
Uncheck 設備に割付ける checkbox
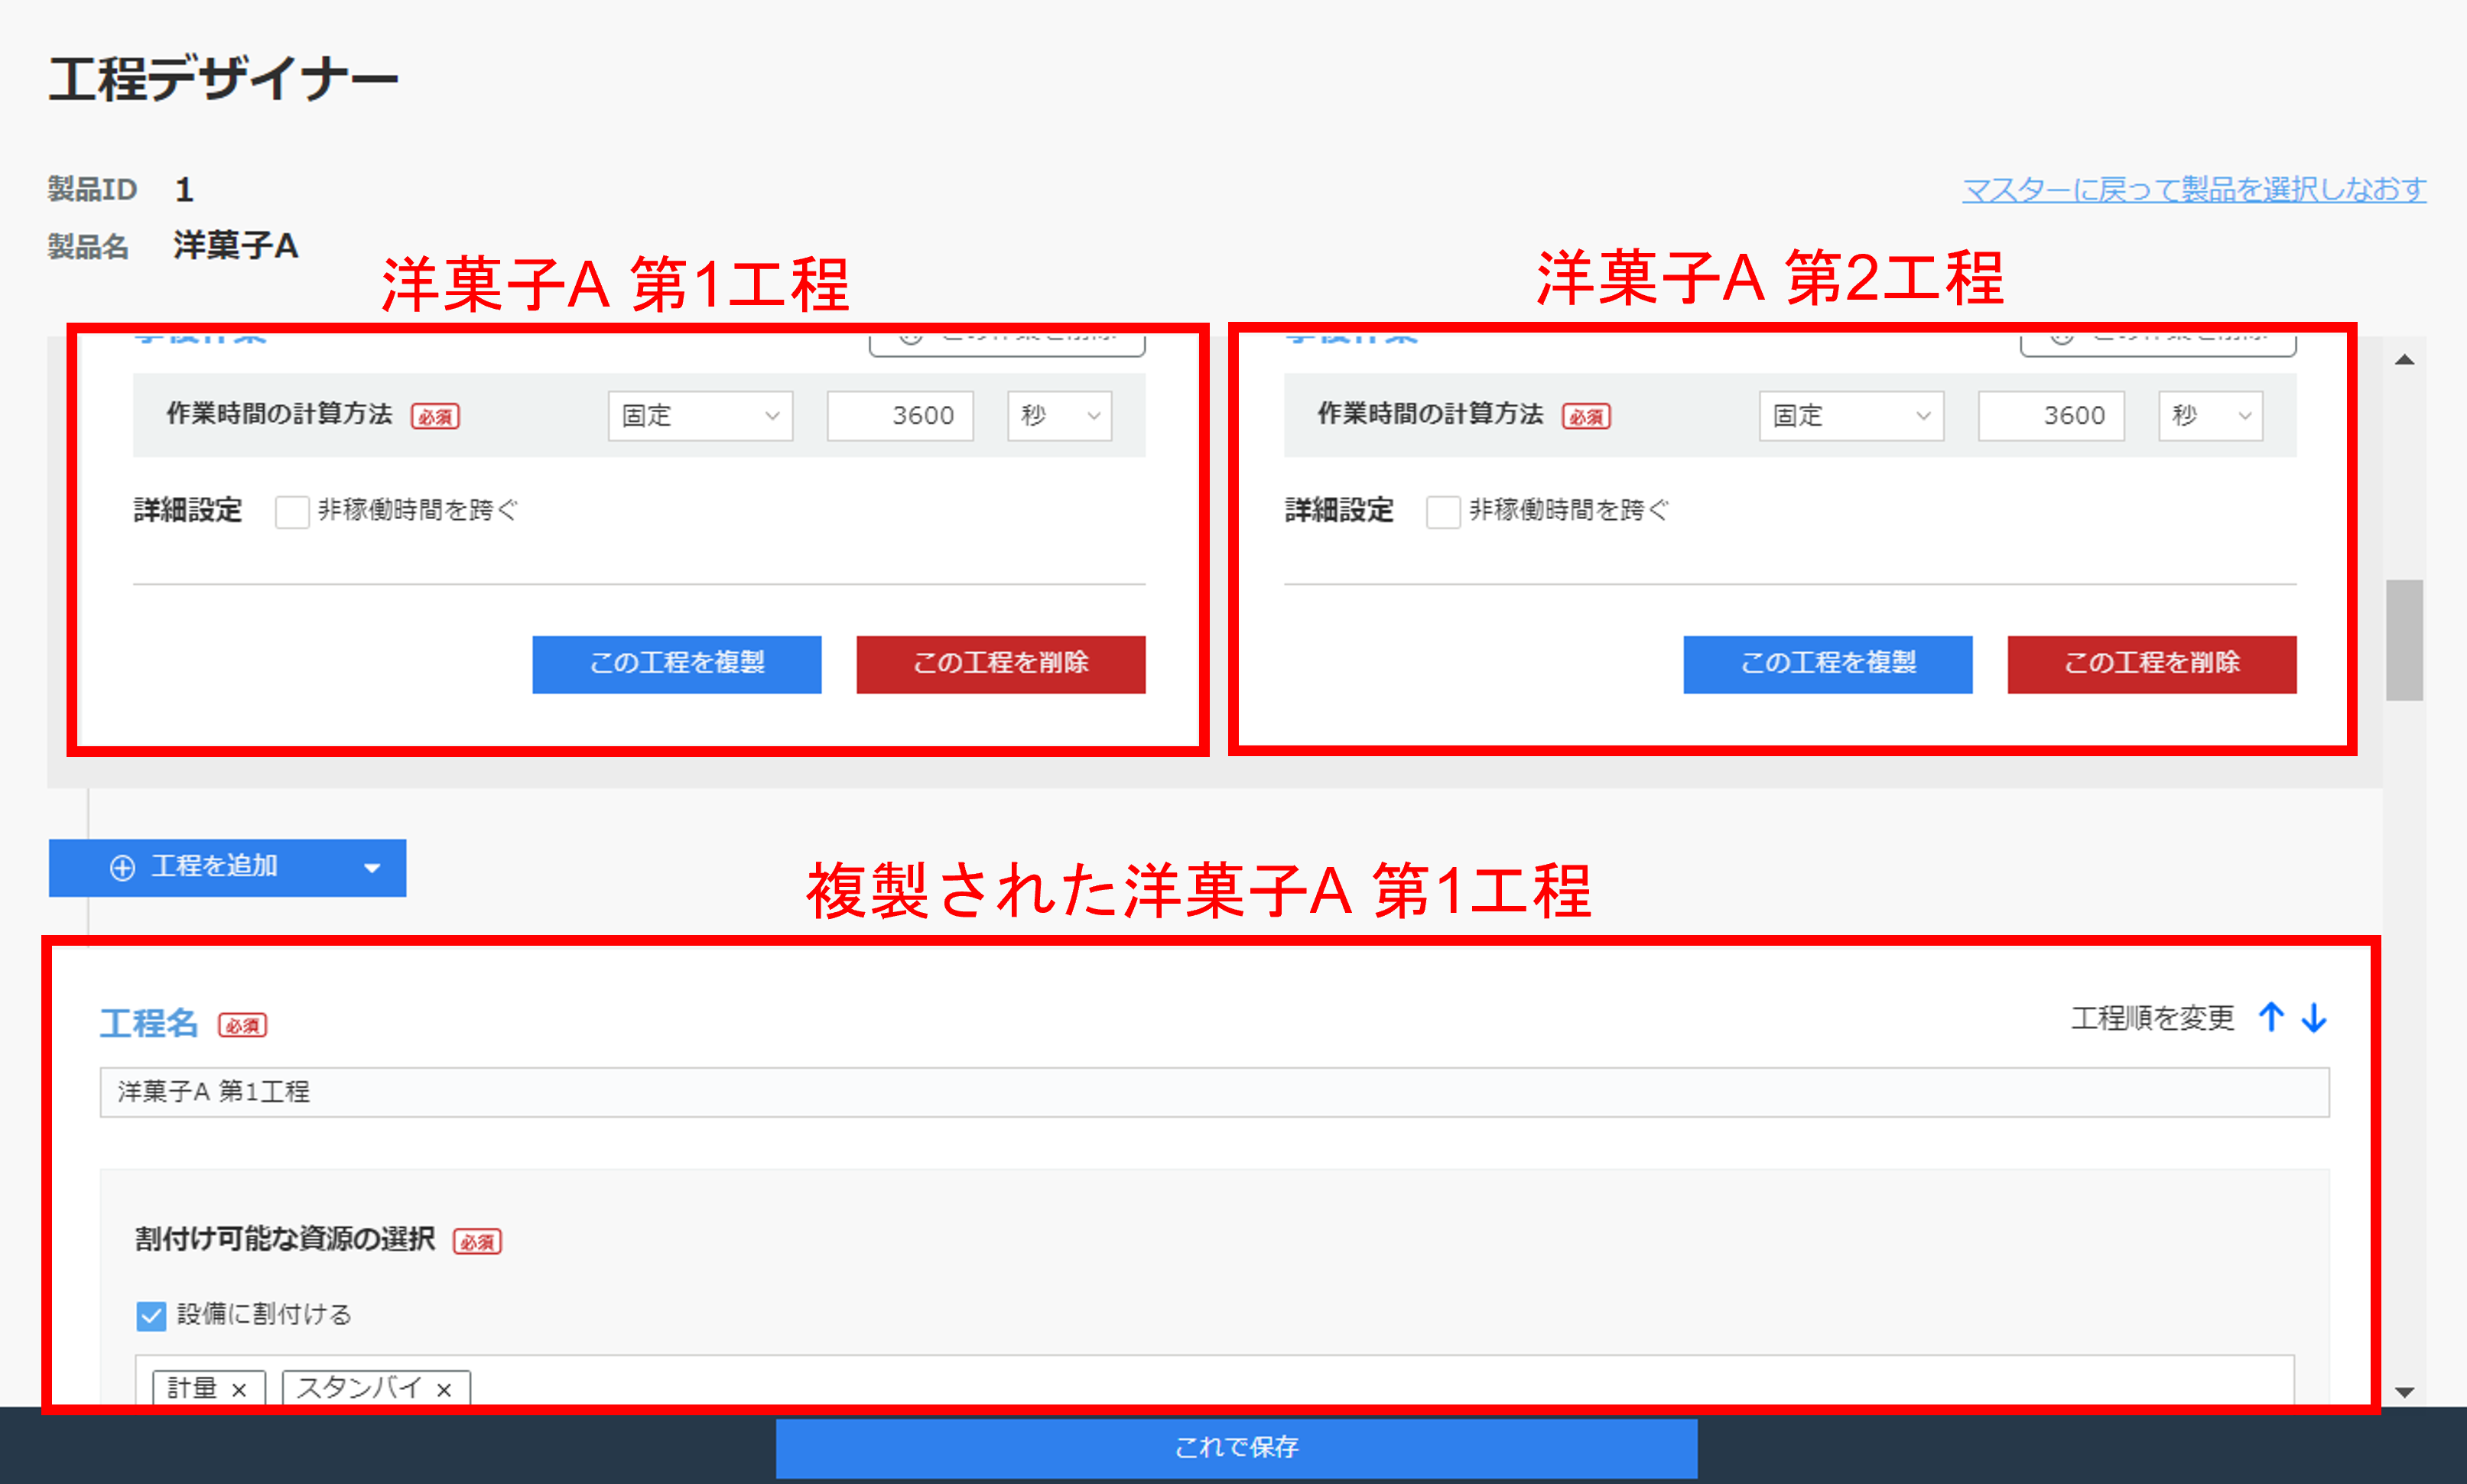coord(151,1315)
